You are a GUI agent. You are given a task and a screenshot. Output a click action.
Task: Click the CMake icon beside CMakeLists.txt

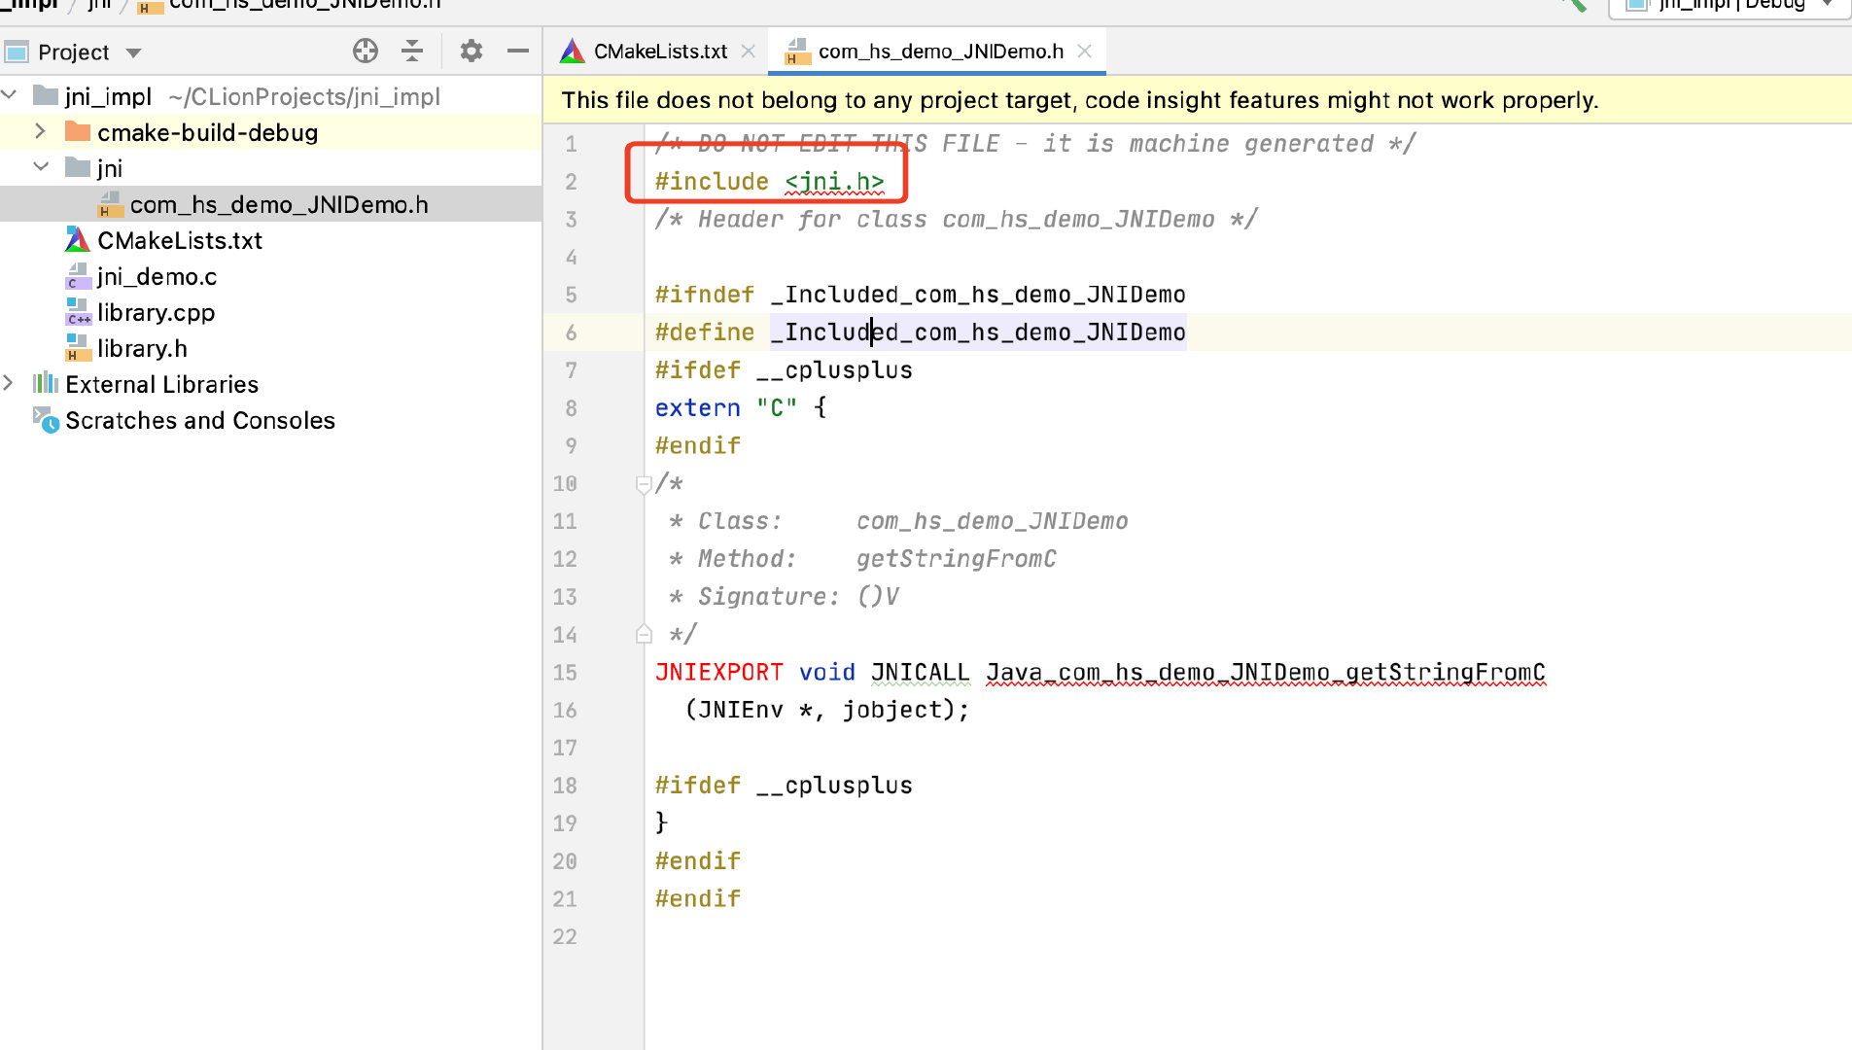point(76,240)
